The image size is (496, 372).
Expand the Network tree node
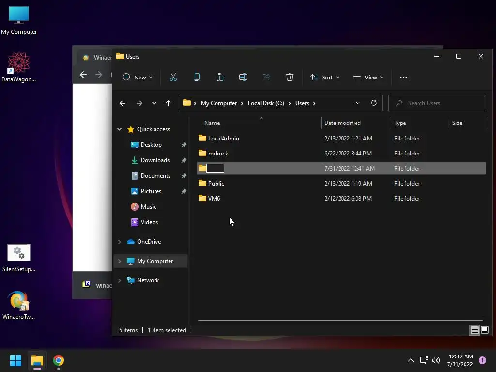[119, 280]
